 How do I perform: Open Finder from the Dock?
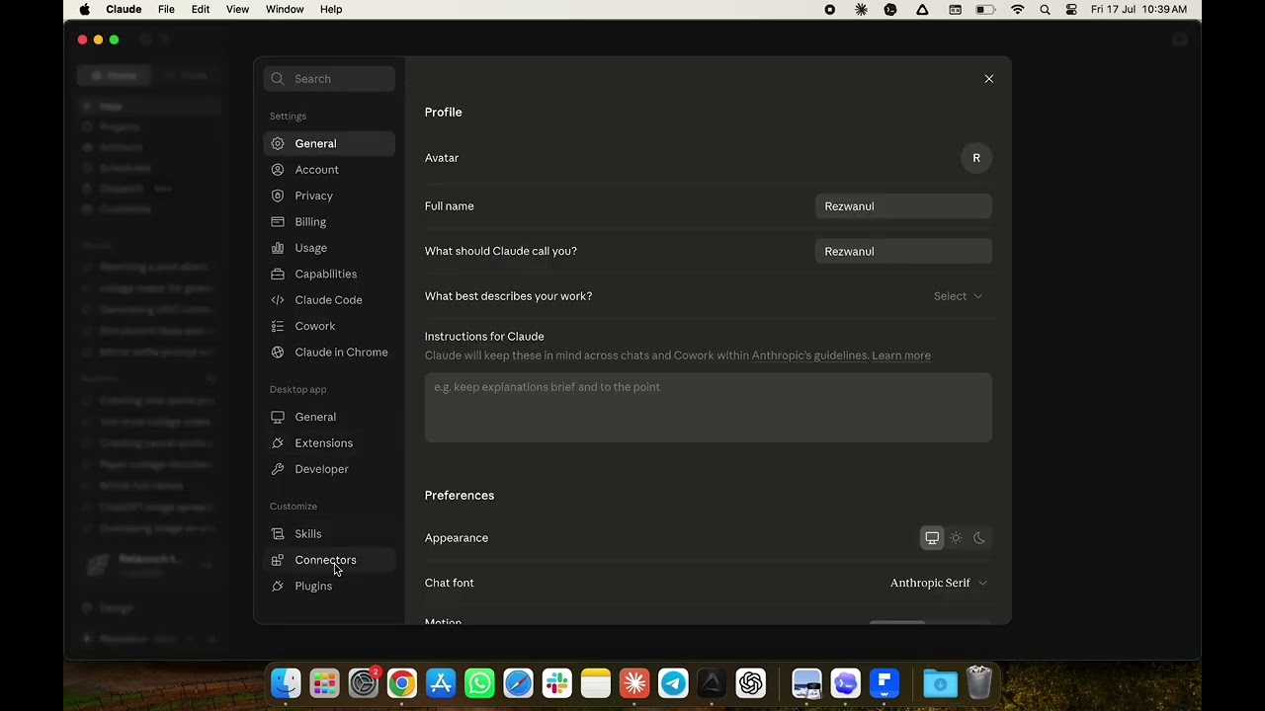pyautogui.click(x=286, y=682)
